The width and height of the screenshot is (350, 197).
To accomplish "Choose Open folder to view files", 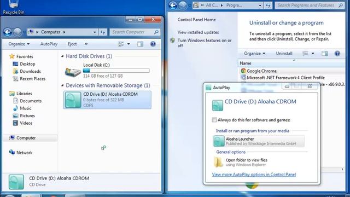I will (x=246, y=162).
